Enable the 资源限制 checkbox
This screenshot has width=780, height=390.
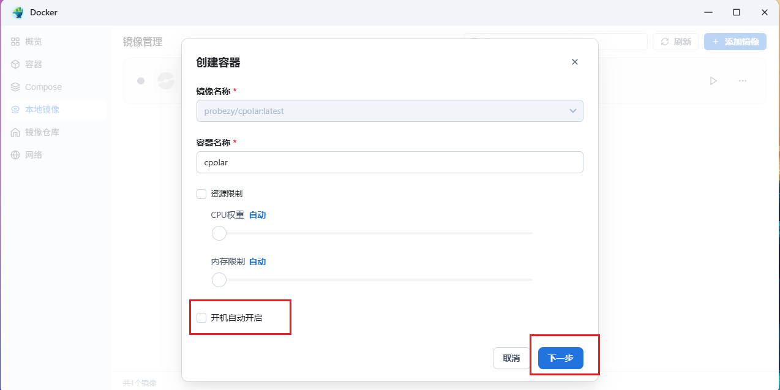coord(201,194)
